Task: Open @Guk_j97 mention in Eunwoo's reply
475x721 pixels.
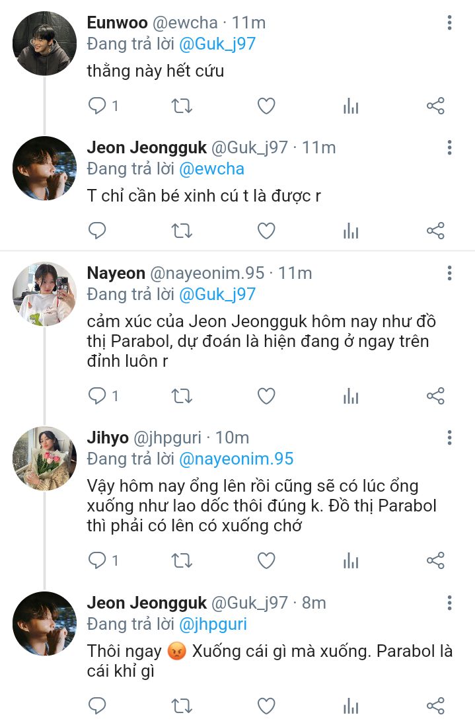Action: click(x=217, y=44)
